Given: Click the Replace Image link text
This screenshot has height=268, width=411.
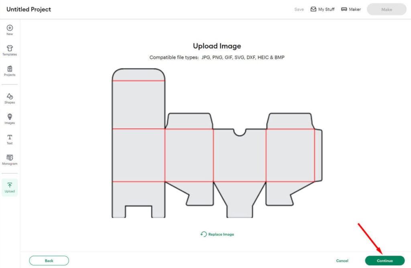Looking at the screenshot, I should coord(221,234).
